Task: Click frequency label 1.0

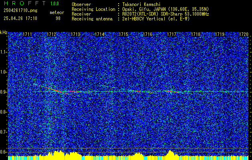Action: (4, 72)
